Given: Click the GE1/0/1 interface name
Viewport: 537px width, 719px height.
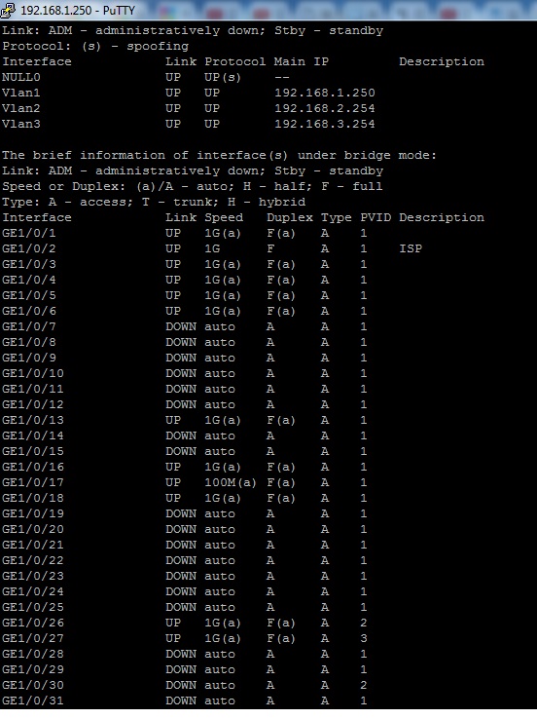Looking at the screenshot, I should (x=29, y=234).
